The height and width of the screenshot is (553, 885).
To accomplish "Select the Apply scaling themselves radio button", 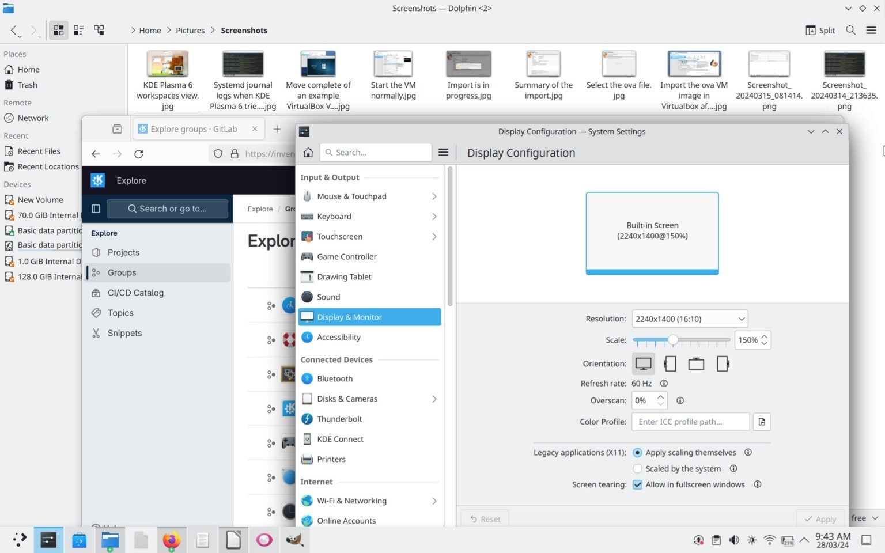I will 637,452.
